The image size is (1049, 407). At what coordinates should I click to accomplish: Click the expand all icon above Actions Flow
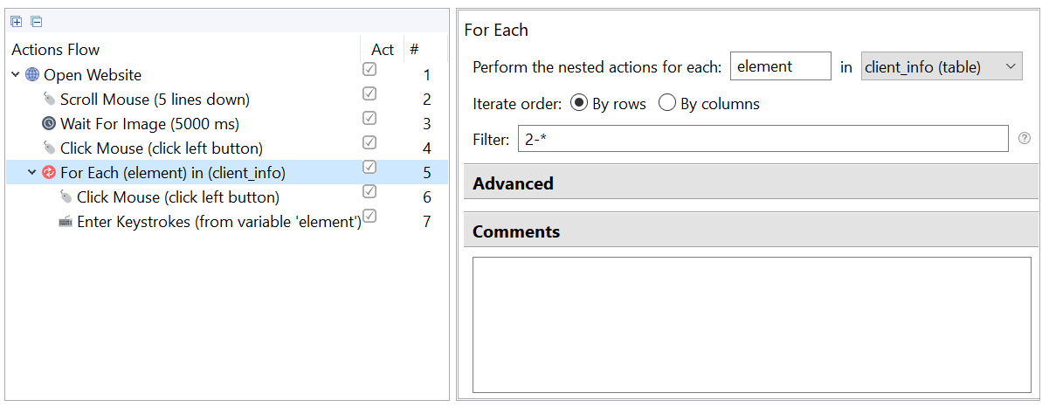coord(17,22)
